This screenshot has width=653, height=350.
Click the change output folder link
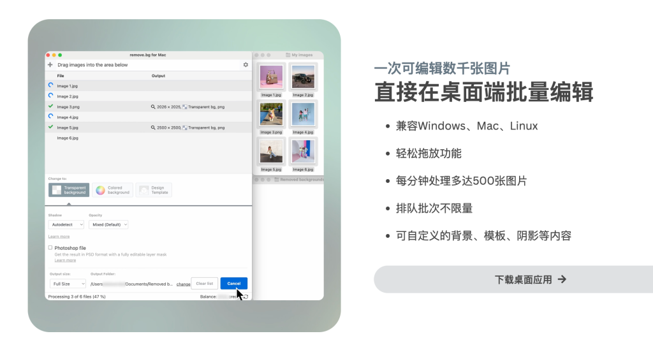click(x=183, y=284)
